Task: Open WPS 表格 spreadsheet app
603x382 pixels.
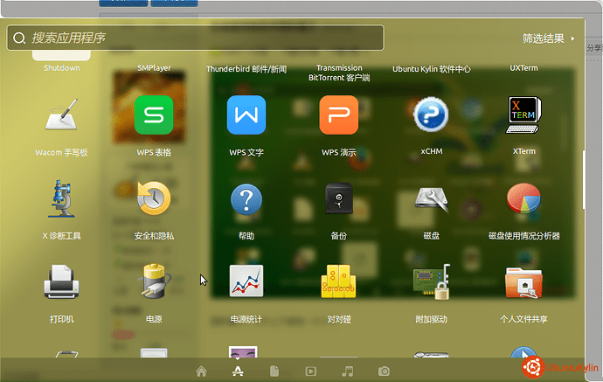Action: click(x=154, y=115)
